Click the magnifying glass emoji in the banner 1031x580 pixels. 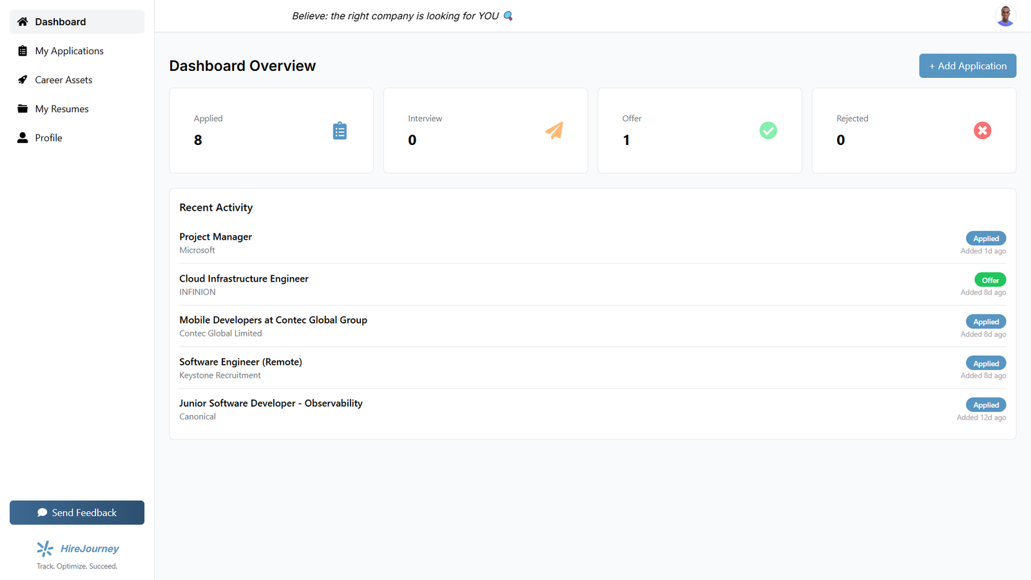[x=508, y=15]
